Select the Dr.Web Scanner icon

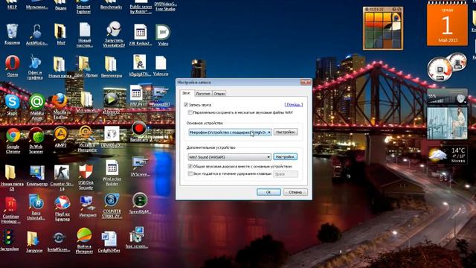(x=36, y=141)
